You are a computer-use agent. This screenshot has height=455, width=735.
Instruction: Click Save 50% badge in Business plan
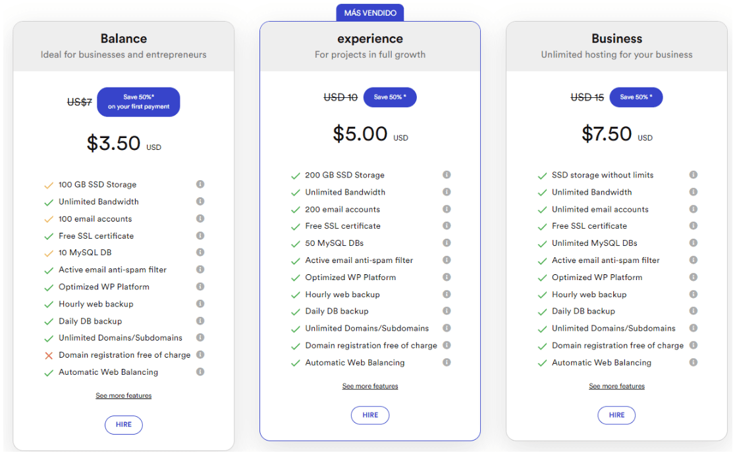[x=636, y=97]
